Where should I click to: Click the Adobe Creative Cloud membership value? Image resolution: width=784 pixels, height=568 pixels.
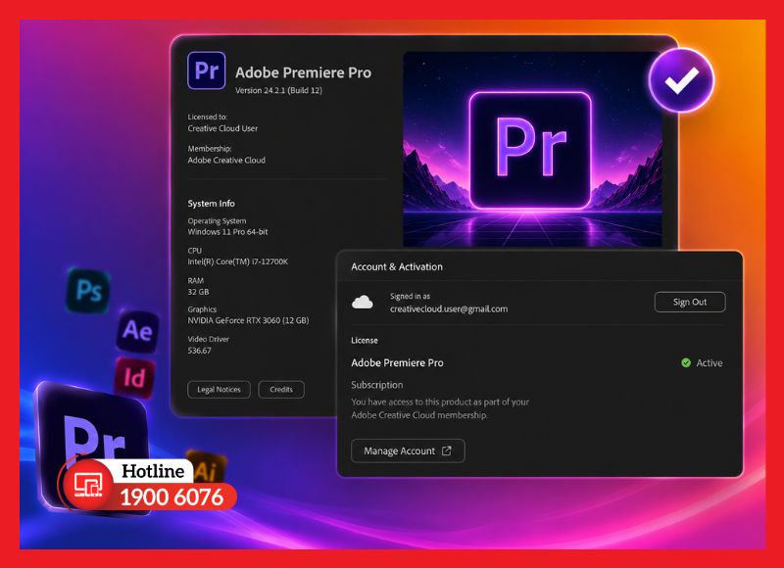pyautogui.click(x=226, y=160)
